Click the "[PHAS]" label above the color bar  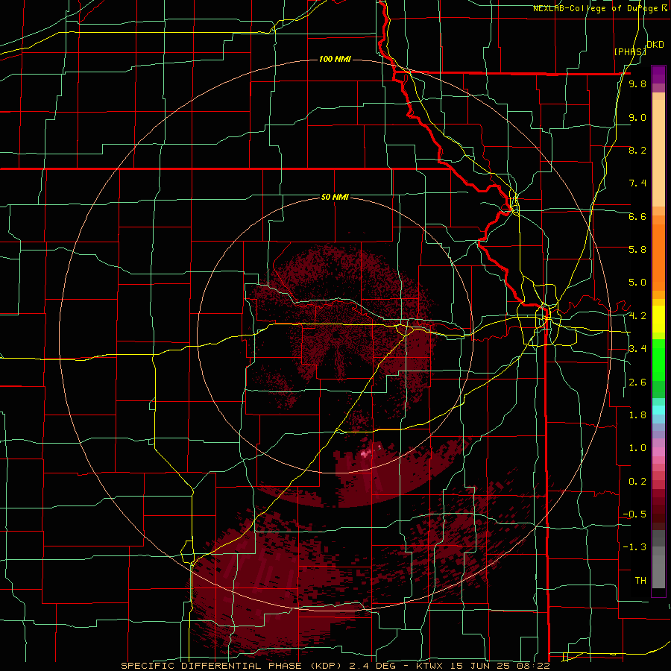click(x=630, y=51)
